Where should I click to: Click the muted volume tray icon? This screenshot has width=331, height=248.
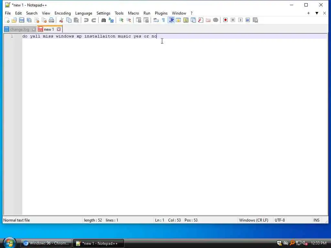click(305, 243)
